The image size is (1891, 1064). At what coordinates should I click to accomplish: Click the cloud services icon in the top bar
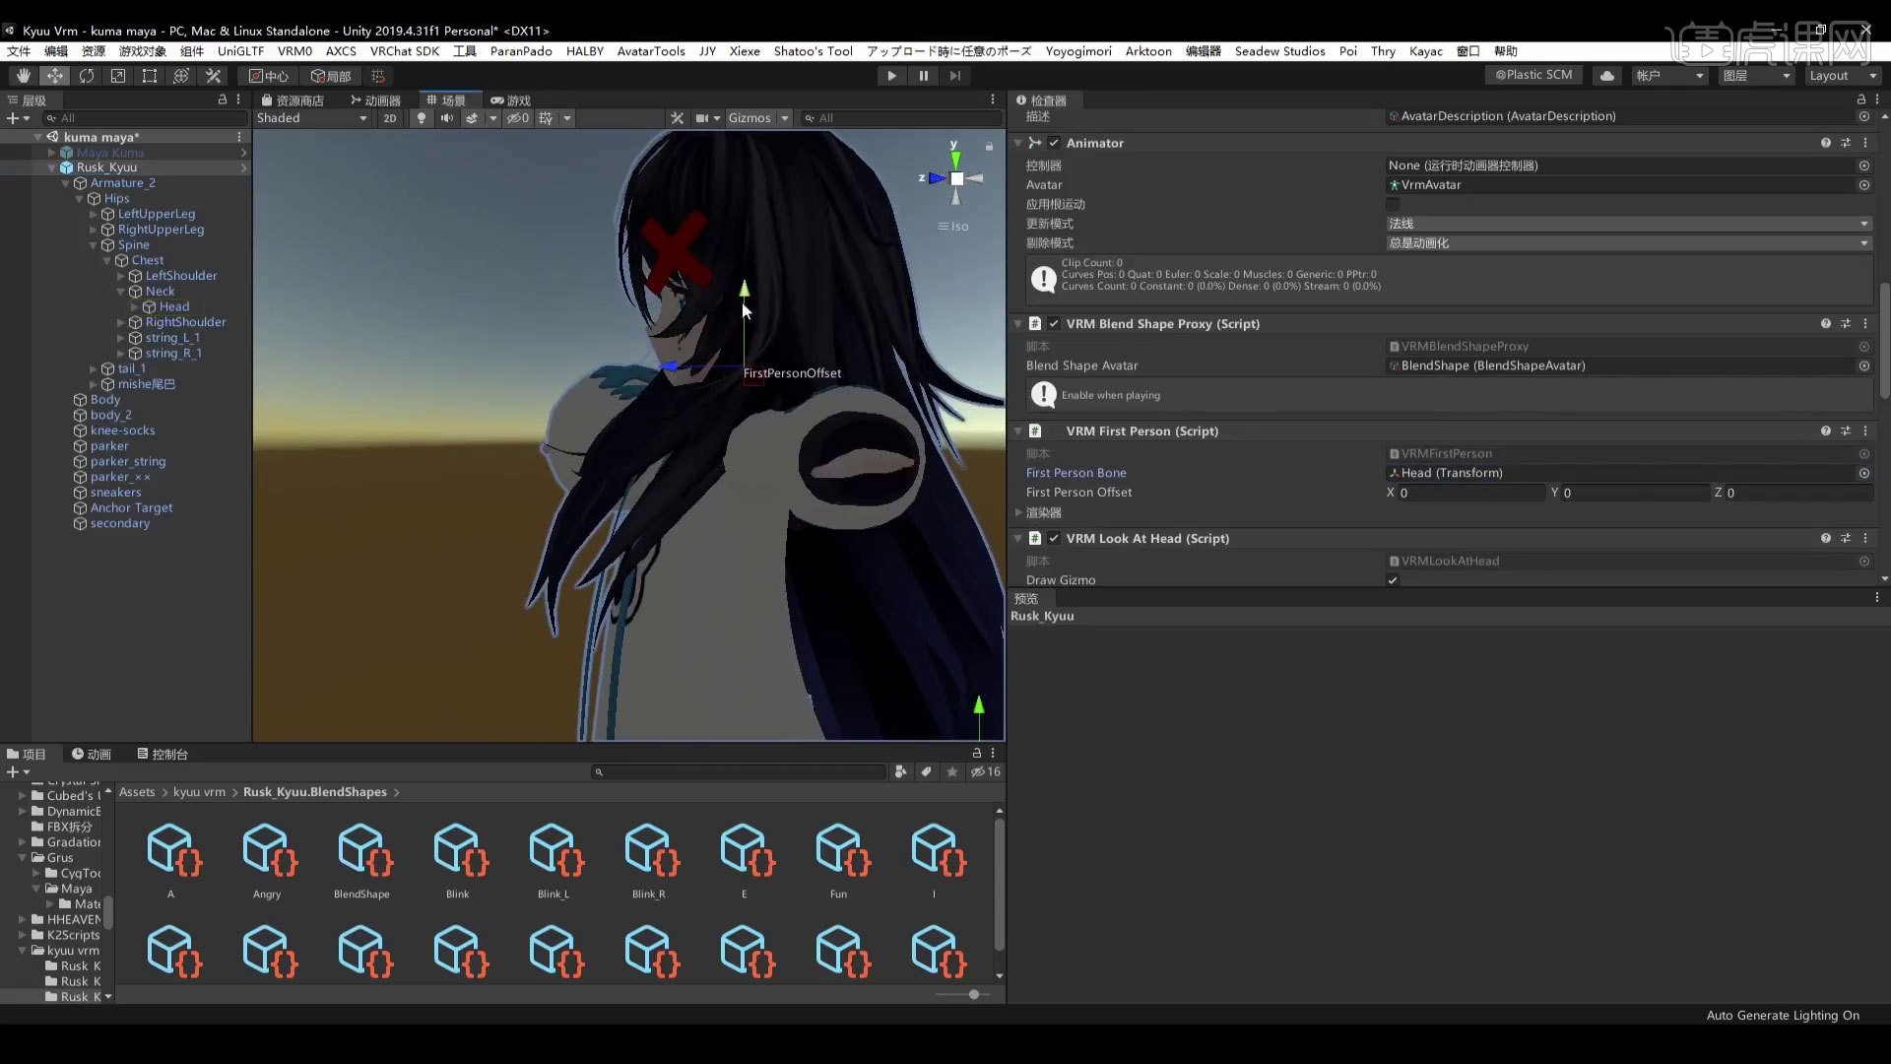[1605, 75]
